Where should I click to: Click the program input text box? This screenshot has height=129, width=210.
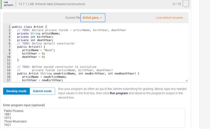click(94, 118)
